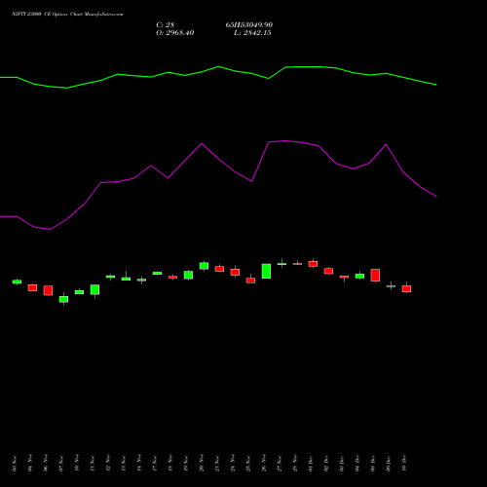Click the "01 Dec" date label
The width and height of the screenshot is (487, 487).
tap(311, 463)
